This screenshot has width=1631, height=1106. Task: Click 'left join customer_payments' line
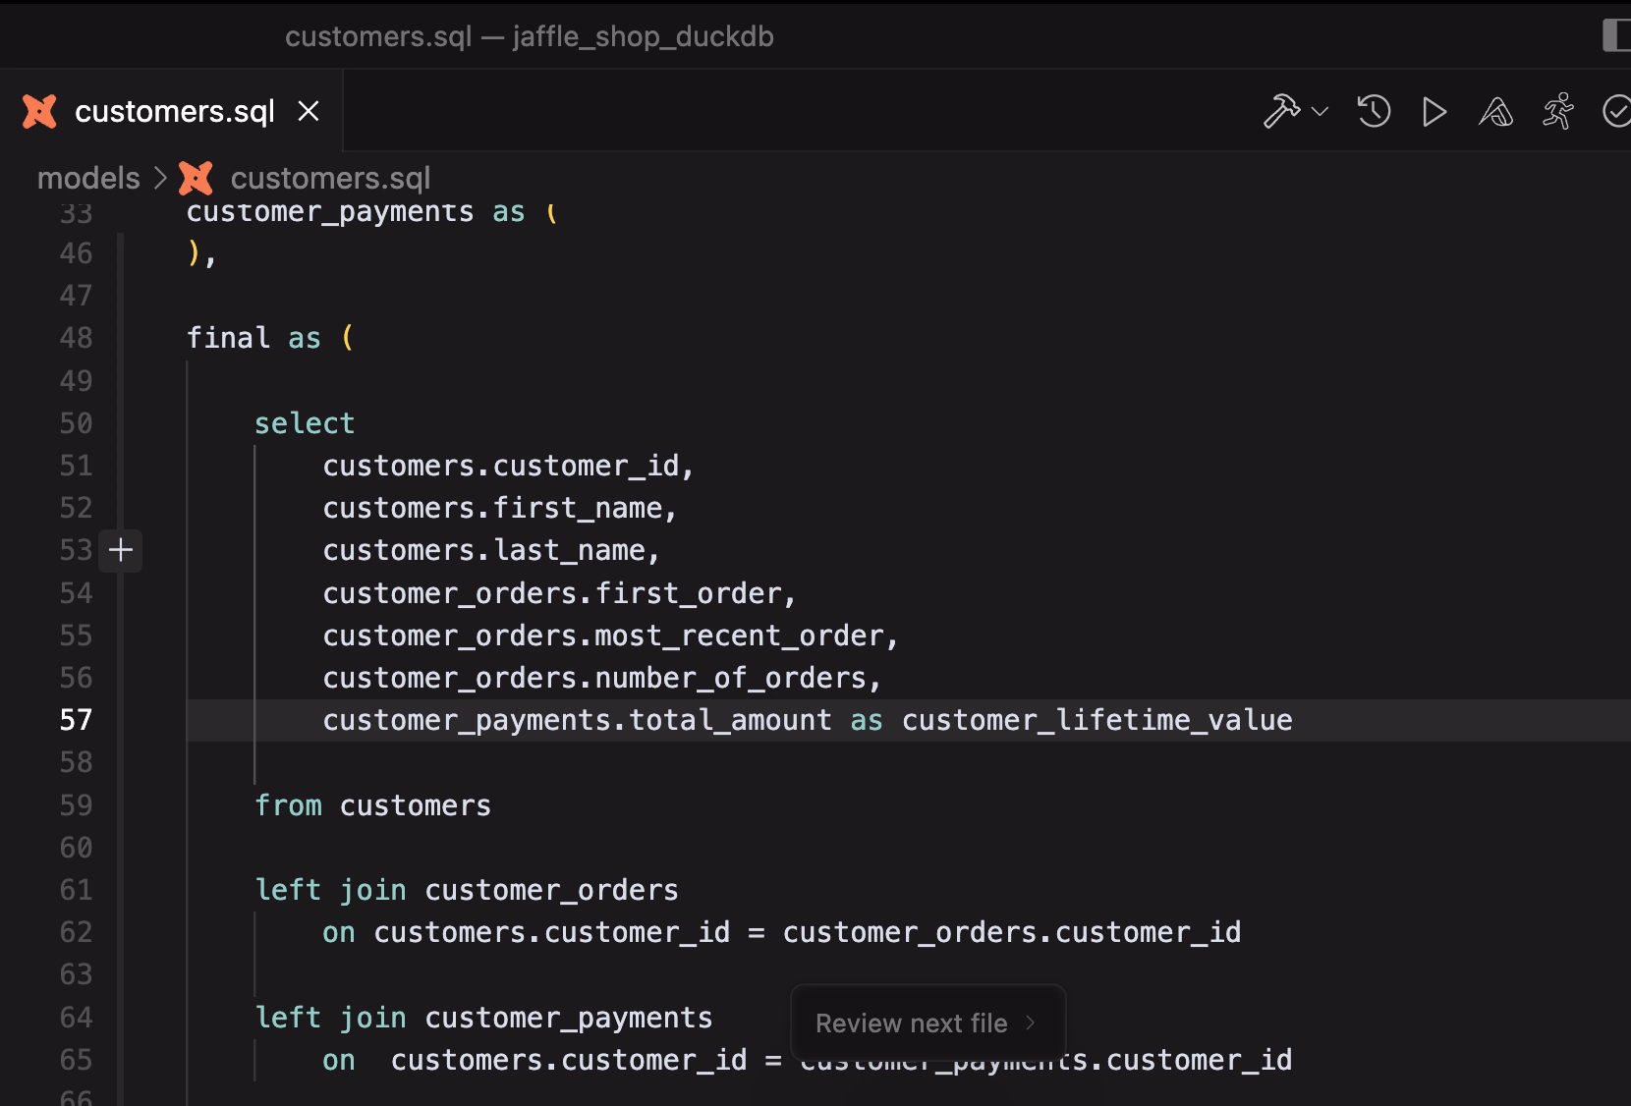pyautogui.click(x=483, y=1018)
